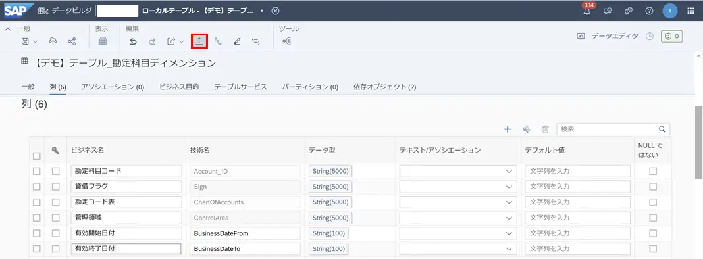Switch to the 依存オブジェクト (?) tab
The image size is (703, 259).
coord(384,87)
